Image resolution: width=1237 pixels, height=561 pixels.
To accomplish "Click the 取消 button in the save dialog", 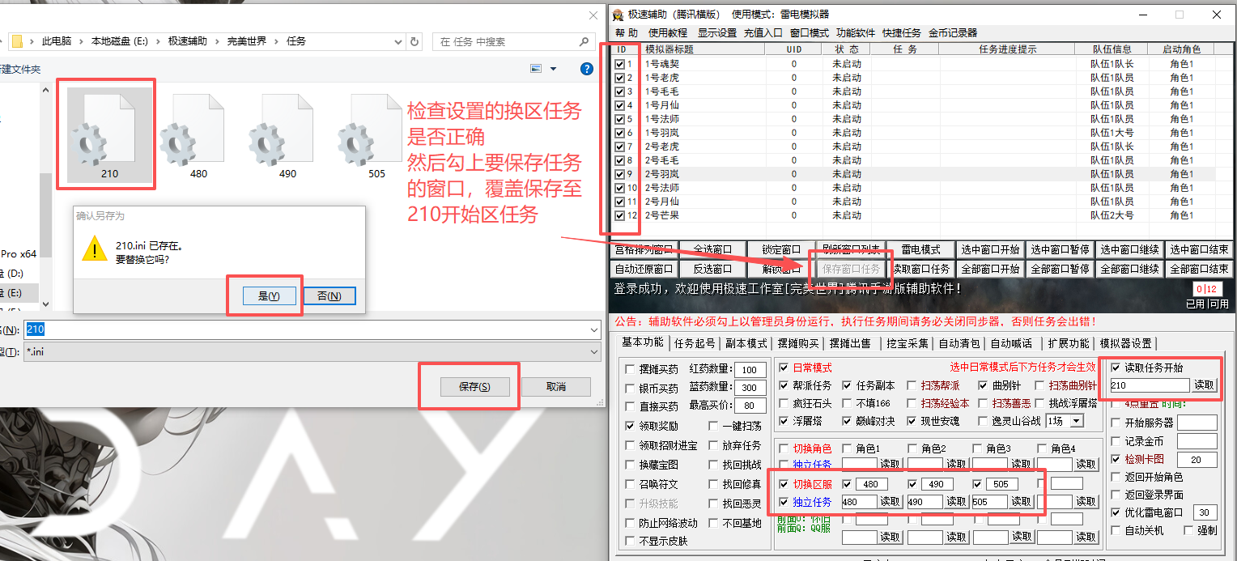I will tap(555, 387).
